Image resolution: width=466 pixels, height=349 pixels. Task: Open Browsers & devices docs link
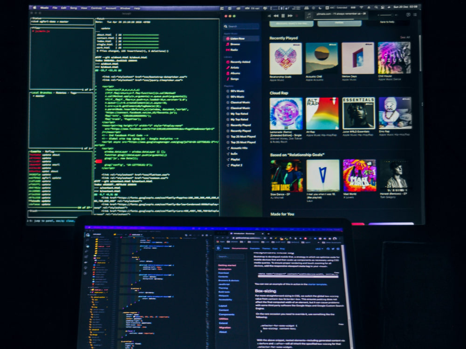coord(228,280)
